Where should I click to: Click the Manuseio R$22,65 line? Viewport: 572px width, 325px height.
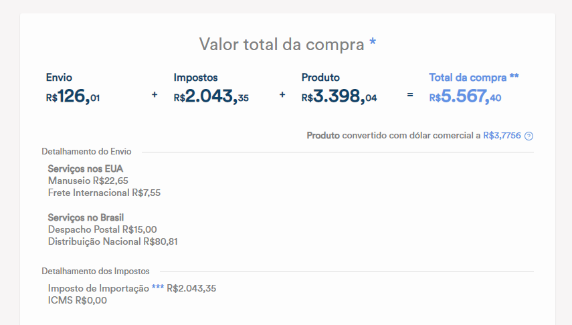coord(88,181)
